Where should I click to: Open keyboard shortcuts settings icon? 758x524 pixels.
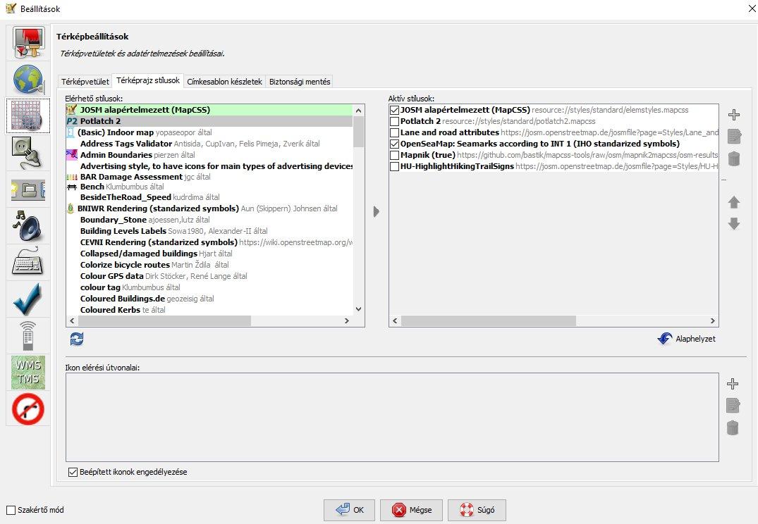tap(28, 263)
